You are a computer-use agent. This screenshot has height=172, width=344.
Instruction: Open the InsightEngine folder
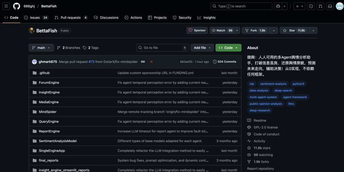(49, 92)
